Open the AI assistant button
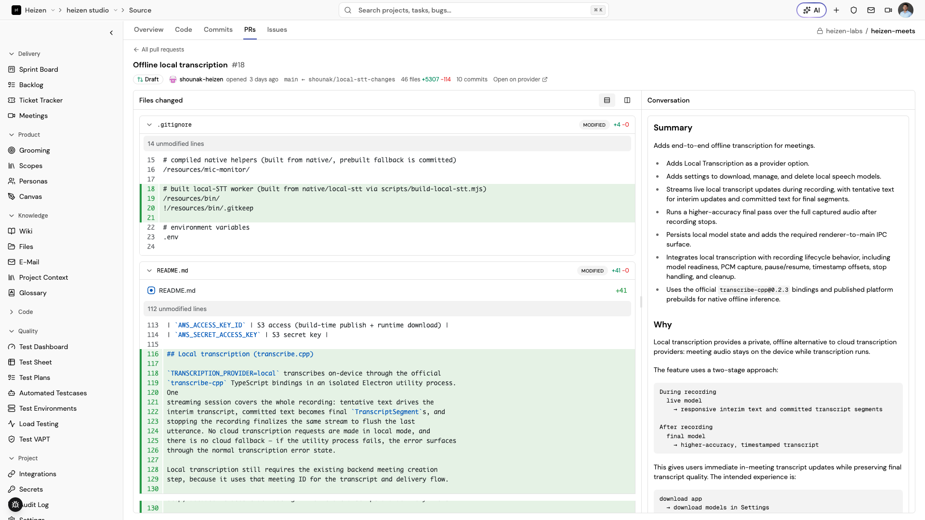The image size is (925, 520). (811, 10)
